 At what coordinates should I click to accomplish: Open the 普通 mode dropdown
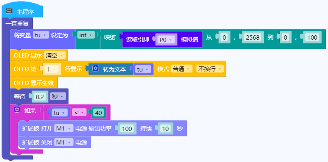tap(182, 69)
